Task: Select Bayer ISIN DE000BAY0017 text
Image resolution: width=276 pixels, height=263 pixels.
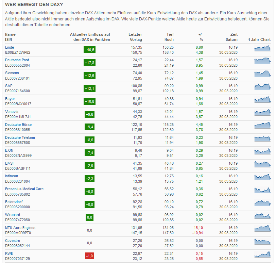Action: (18, 104)
